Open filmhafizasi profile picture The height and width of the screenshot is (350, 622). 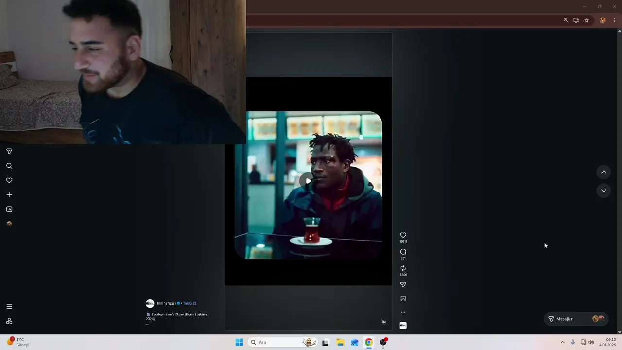150,303
